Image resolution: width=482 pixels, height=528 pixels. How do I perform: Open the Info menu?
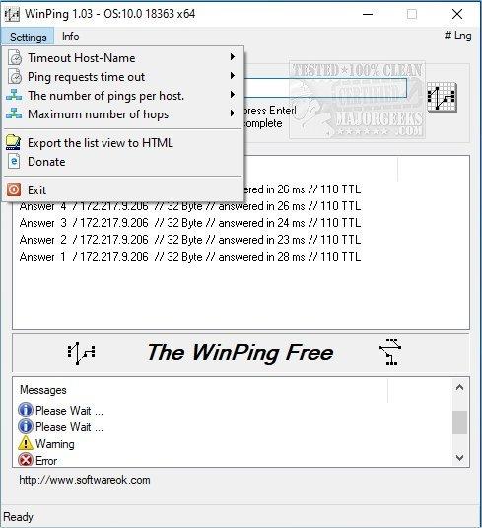[71, 37]
